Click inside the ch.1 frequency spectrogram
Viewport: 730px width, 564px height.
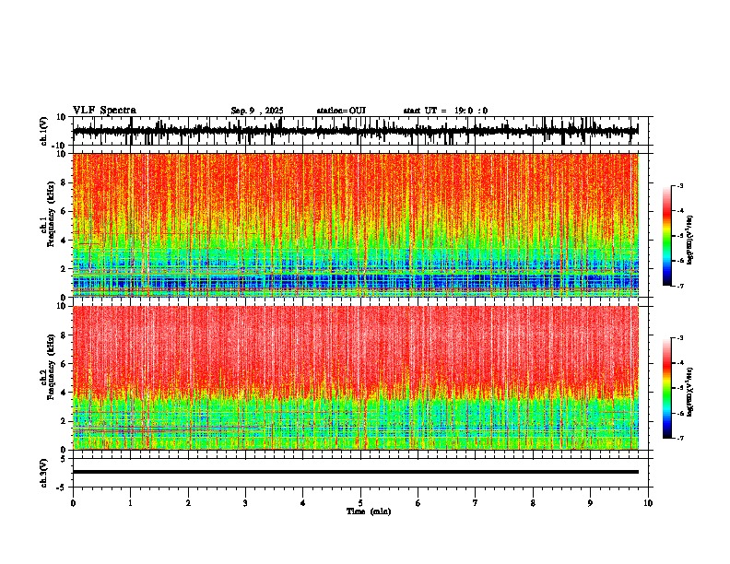coord(355,225)
